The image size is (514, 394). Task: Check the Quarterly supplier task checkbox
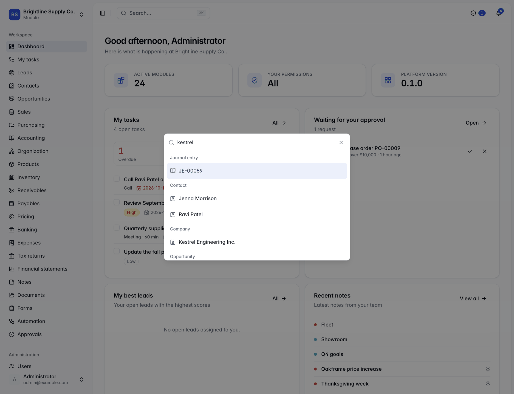tap(117, 228)
